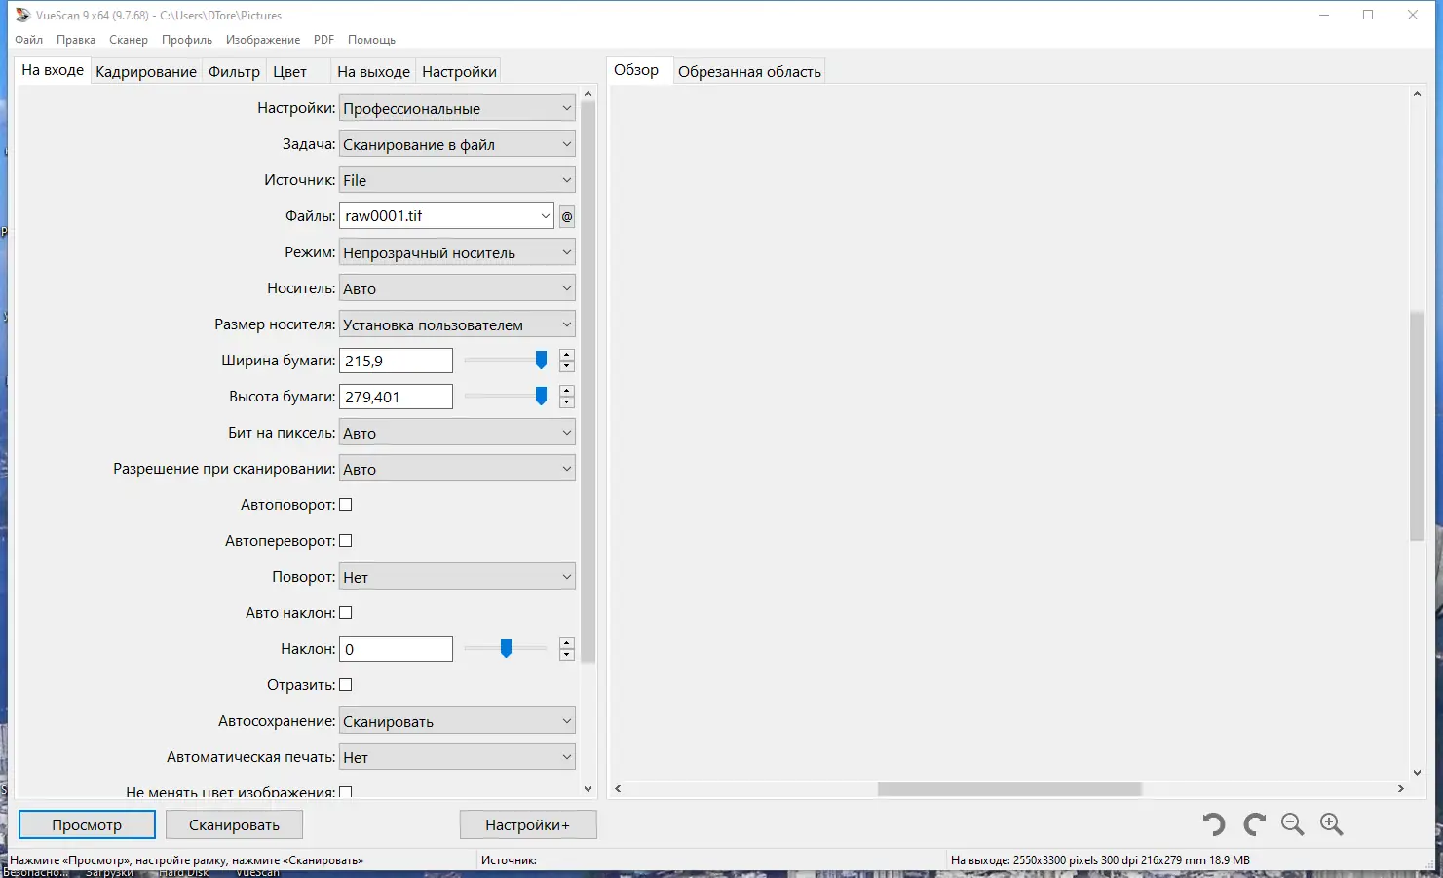
Task: Open the Поворот dropdown
Action: click(x=457, y=577)
